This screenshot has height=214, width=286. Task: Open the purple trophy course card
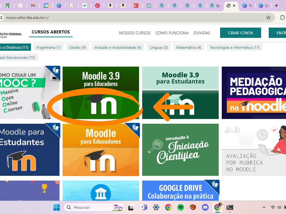click(30, 191)
